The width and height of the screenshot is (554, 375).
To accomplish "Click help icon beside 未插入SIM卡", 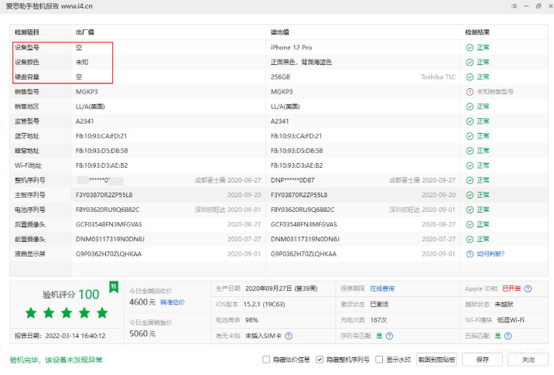I will (288, 336).
